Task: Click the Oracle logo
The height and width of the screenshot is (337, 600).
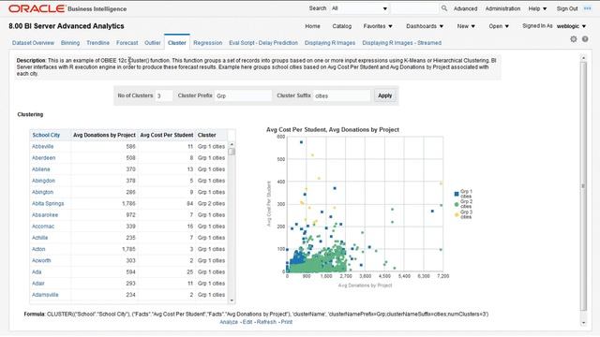Action: click(37, 8)
